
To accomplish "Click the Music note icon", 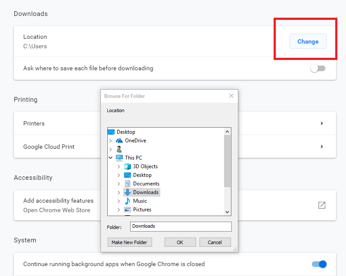I will tap(127, 201).
